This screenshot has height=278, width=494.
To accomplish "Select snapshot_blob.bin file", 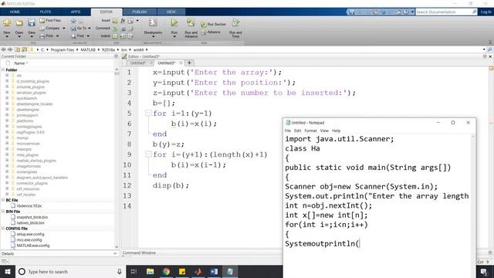I will (x=32, y=217).
